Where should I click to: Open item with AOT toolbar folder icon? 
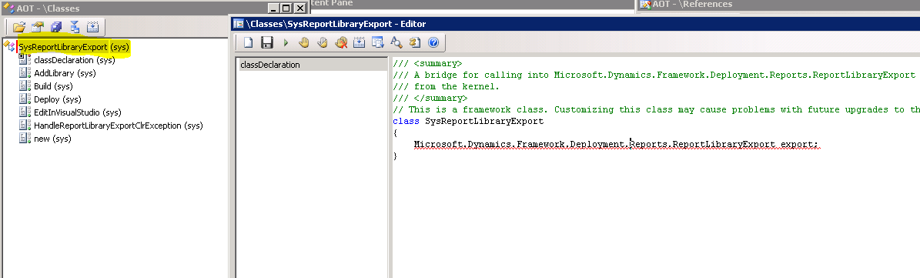(18, 27)
